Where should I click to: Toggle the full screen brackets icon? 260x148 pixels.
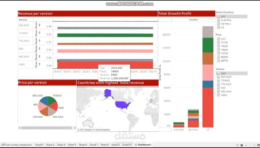coord(255,145)
